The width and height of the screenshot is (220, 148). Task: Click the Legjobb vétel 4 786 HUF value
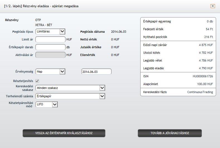pos(206,60)
